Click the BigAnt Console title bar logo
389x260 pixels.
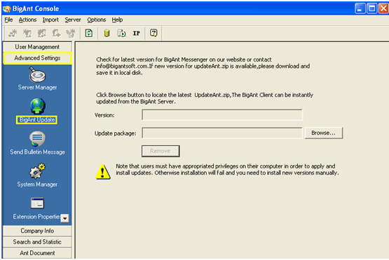[x=7, y=8]
